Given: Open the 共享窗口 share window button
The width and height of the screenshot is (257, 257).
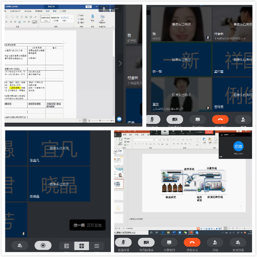Looking at the screenshot, I should [x=169, y=242].
